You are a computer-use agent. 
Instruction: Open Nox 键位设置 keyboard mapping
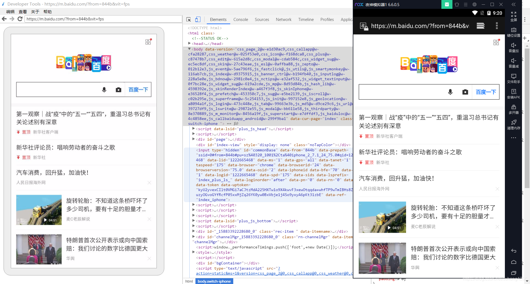click(514, 32)
